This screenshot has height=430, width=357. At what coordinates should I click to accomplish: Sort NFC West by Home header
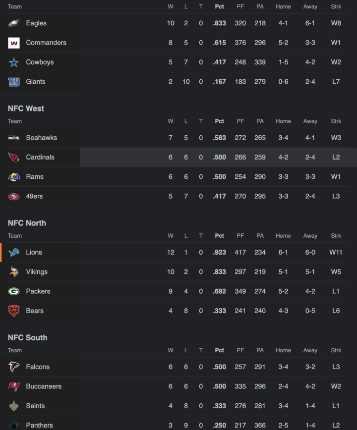click(283, 121)
